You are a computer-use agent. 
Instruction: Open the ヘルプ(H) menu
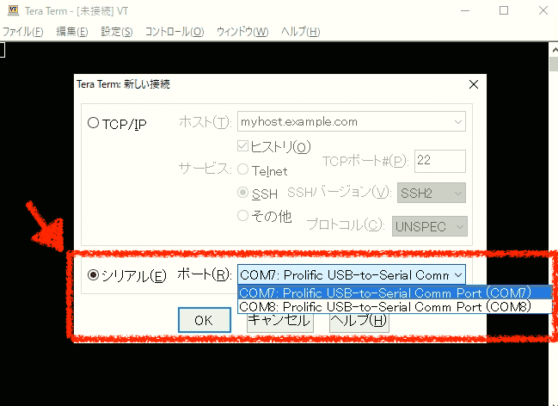(301, 32)
